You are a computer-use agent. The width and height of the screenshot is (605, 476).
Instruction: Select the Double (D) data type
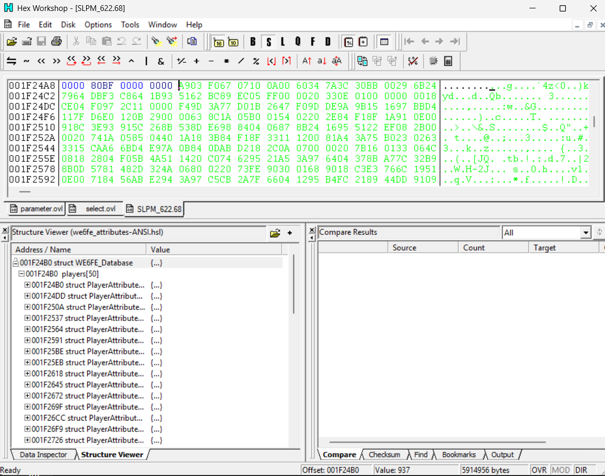tap(328, 42)
